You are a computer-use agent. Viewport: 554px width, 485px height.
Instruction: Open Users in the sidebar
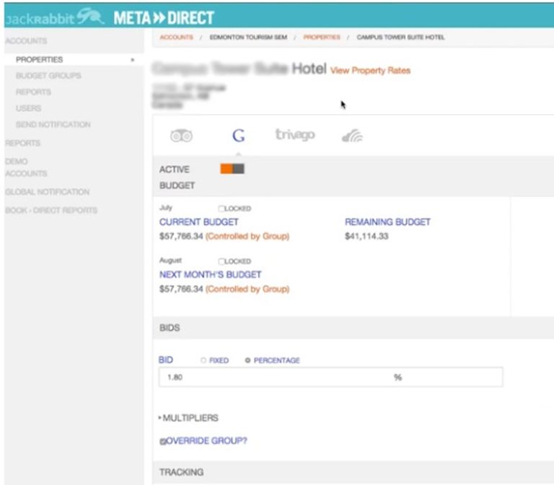tap(29, 108)
